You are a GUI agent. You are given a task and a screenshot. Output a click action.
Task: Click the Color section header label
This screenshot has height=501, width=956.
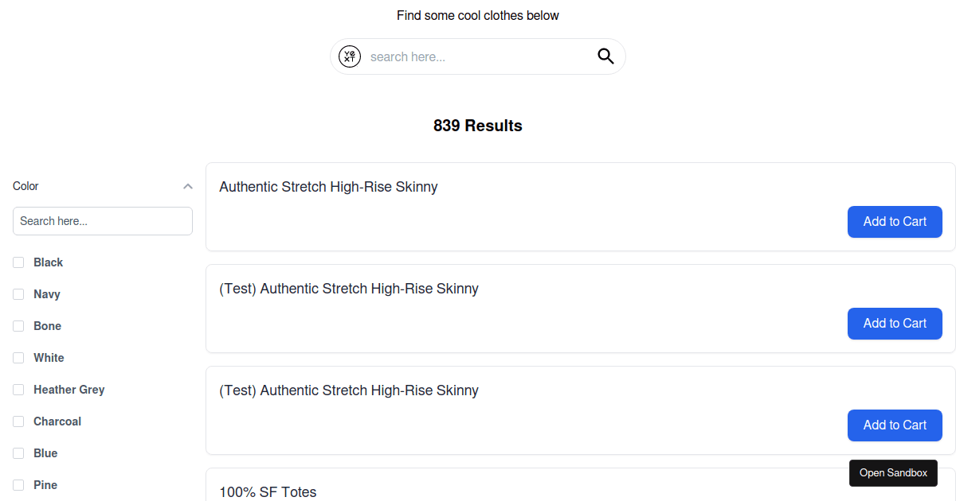[25, 186]
